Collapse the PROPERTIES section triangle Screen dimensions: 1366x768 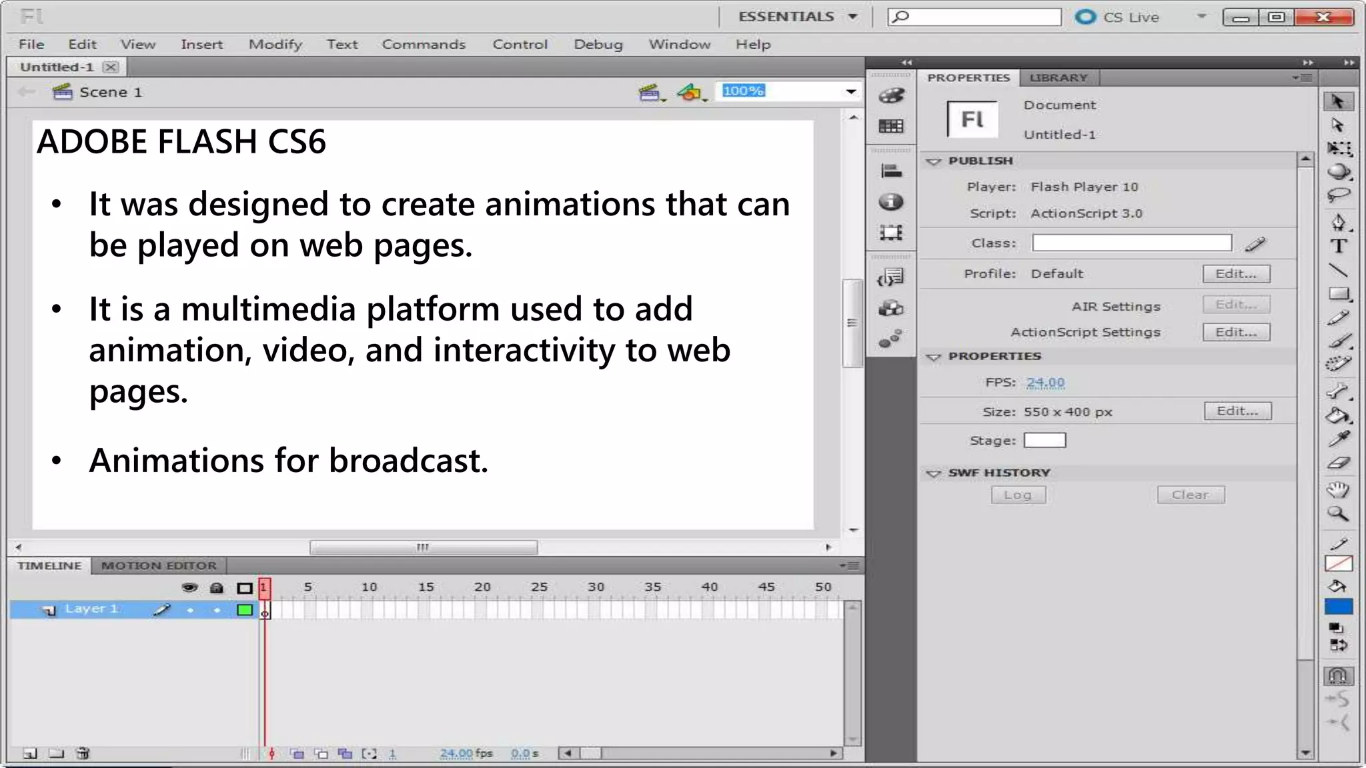click(x=934, y=357)
